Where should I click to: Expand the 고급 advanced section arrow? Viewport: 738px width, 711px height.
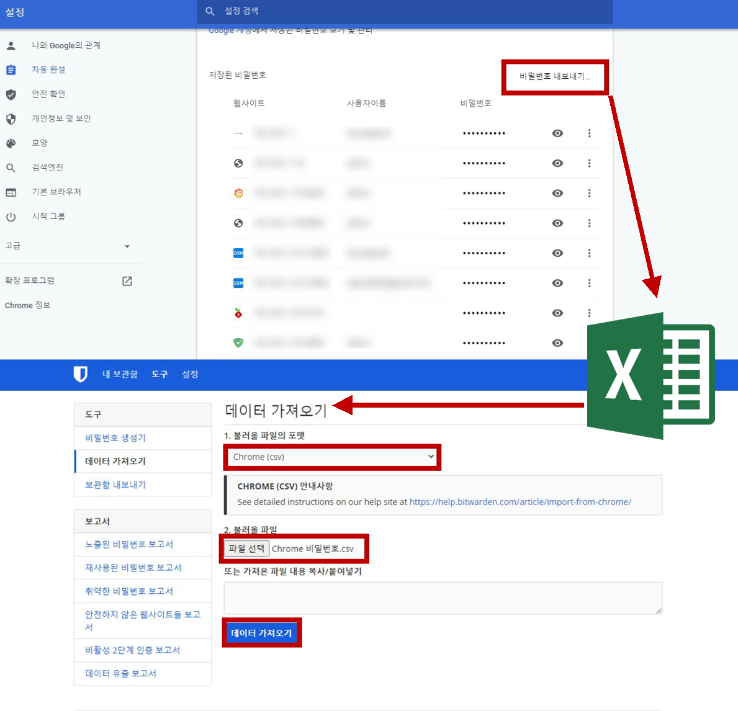click(x=127, y=246)
